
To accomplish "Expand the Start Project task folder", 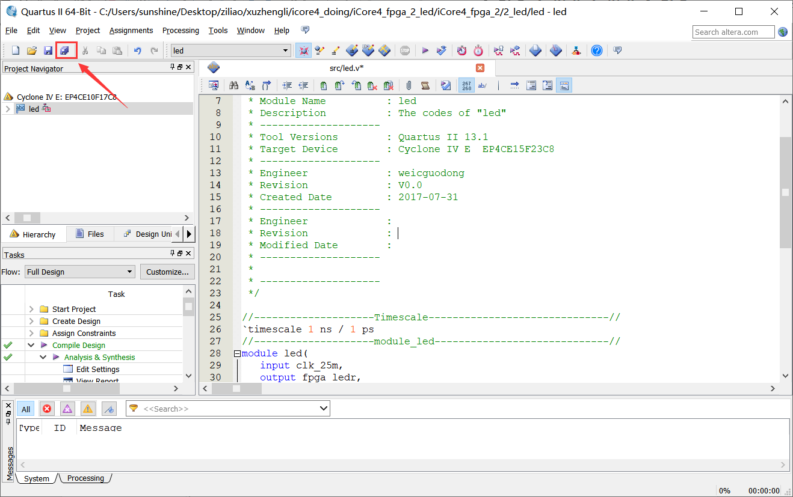I will (x=31, y=309).
